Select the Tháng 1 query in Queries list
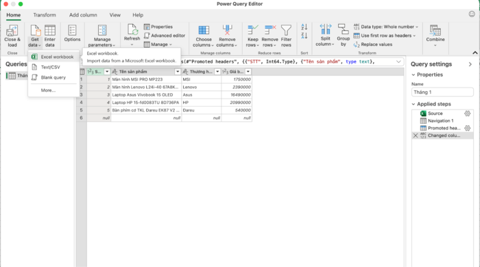 coord(17,76)
